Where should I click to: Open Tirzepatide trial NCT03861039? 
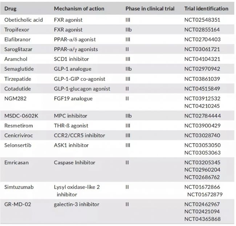click(202, 79)
